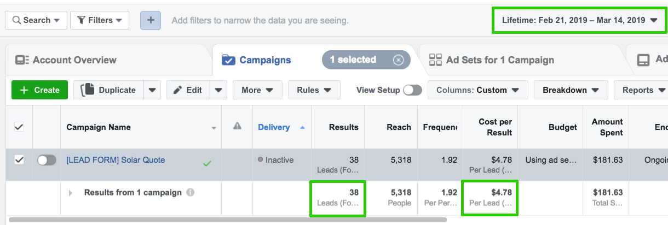Click the info icon beside Results from 1 campaign
This screenshot has width=668, height=225.
[190, 193]
